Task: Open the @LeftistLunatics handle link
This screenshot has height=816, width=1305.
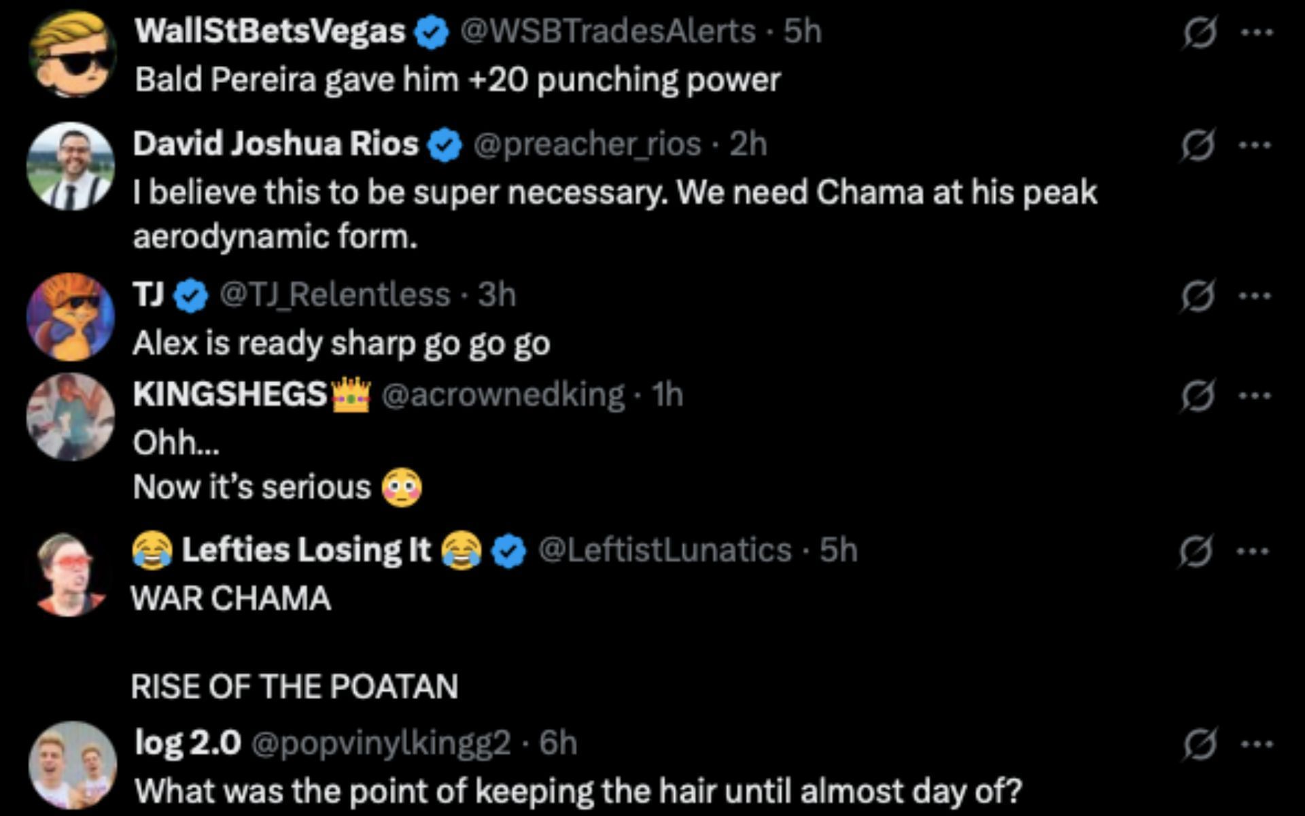Action: (665, 550)
